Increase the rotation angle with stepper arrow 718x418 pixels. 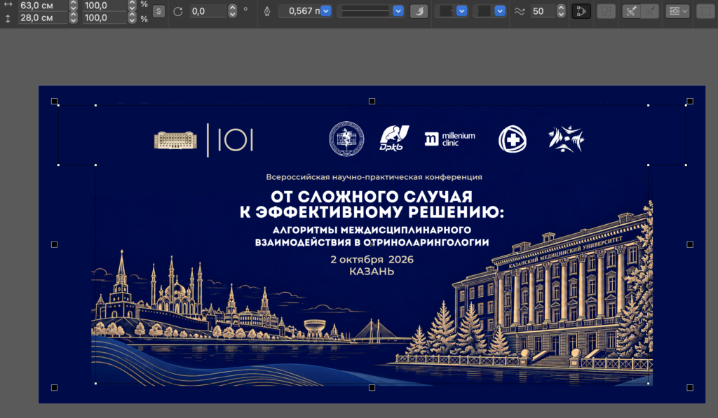[233, 8]
